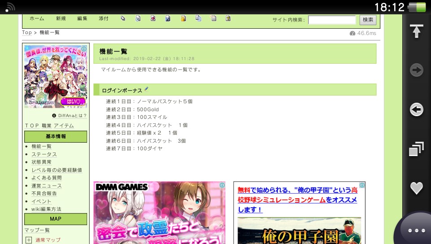Click the pencil edit icon beside ログインボーナス
Screen dimensions: 431x244
coord(146,90)
